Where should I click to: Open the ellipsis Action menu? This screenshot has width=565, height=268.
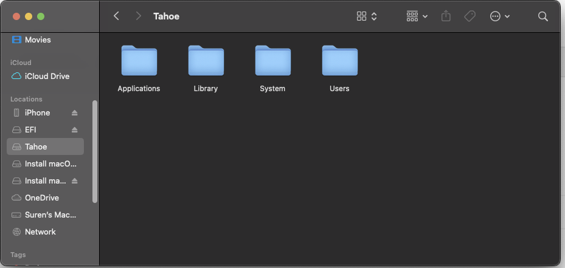click(500, 16)
